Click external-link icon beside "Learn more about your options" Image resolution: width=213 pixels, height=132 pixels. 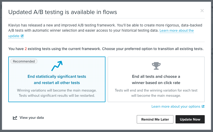coord(203,107)
